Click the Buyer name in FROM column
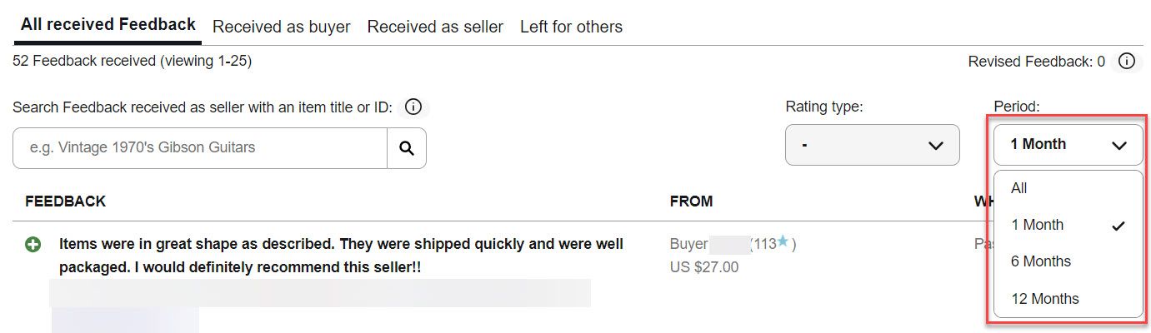Image resolution: width=1151 pixels, height=333 pixels. click(x=688, y=244)
